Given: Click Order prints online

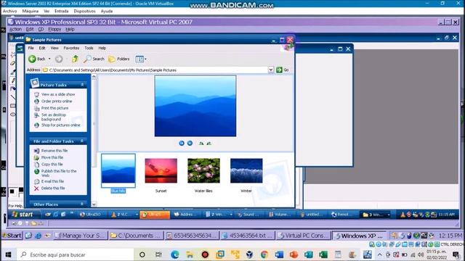Looking at the screenshot, I should click(x=57, y=101).
